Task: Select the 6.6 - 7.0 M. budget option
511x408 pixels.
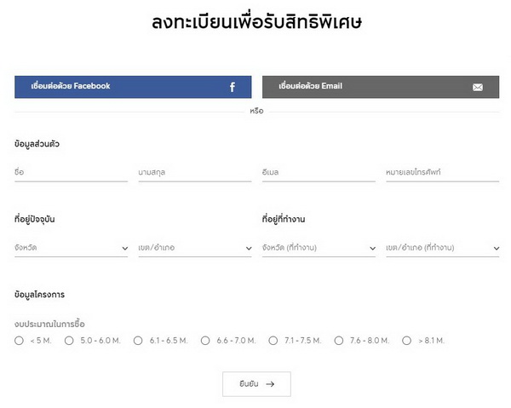Action: pyautogui.click(x=205, y=341)
